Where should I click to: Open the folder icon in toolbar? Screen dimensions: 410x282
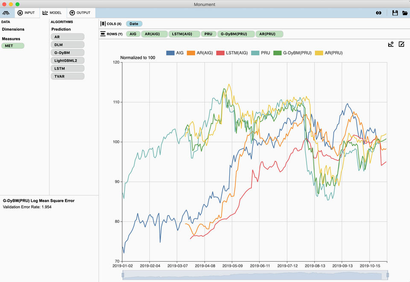pos(405,13)
